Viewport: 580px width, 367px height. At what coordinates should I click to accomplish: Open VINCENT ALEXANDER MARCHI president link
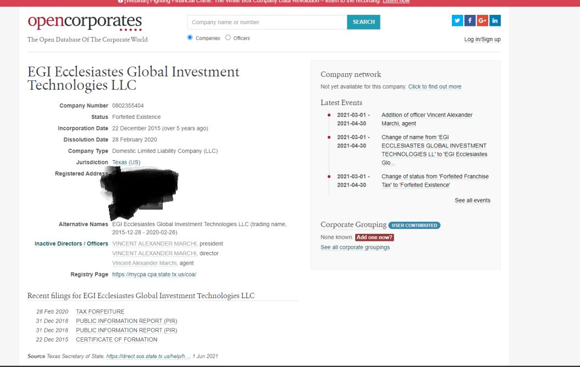[x=154, y=244]
